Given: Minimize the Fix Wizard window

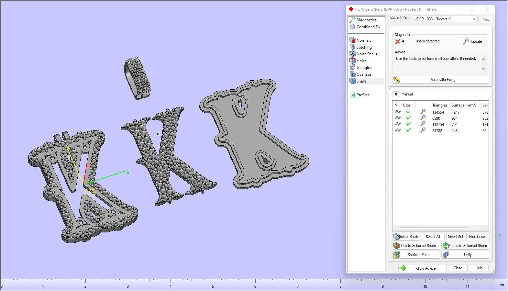Looking at the screenshot, I should [458, 9].
